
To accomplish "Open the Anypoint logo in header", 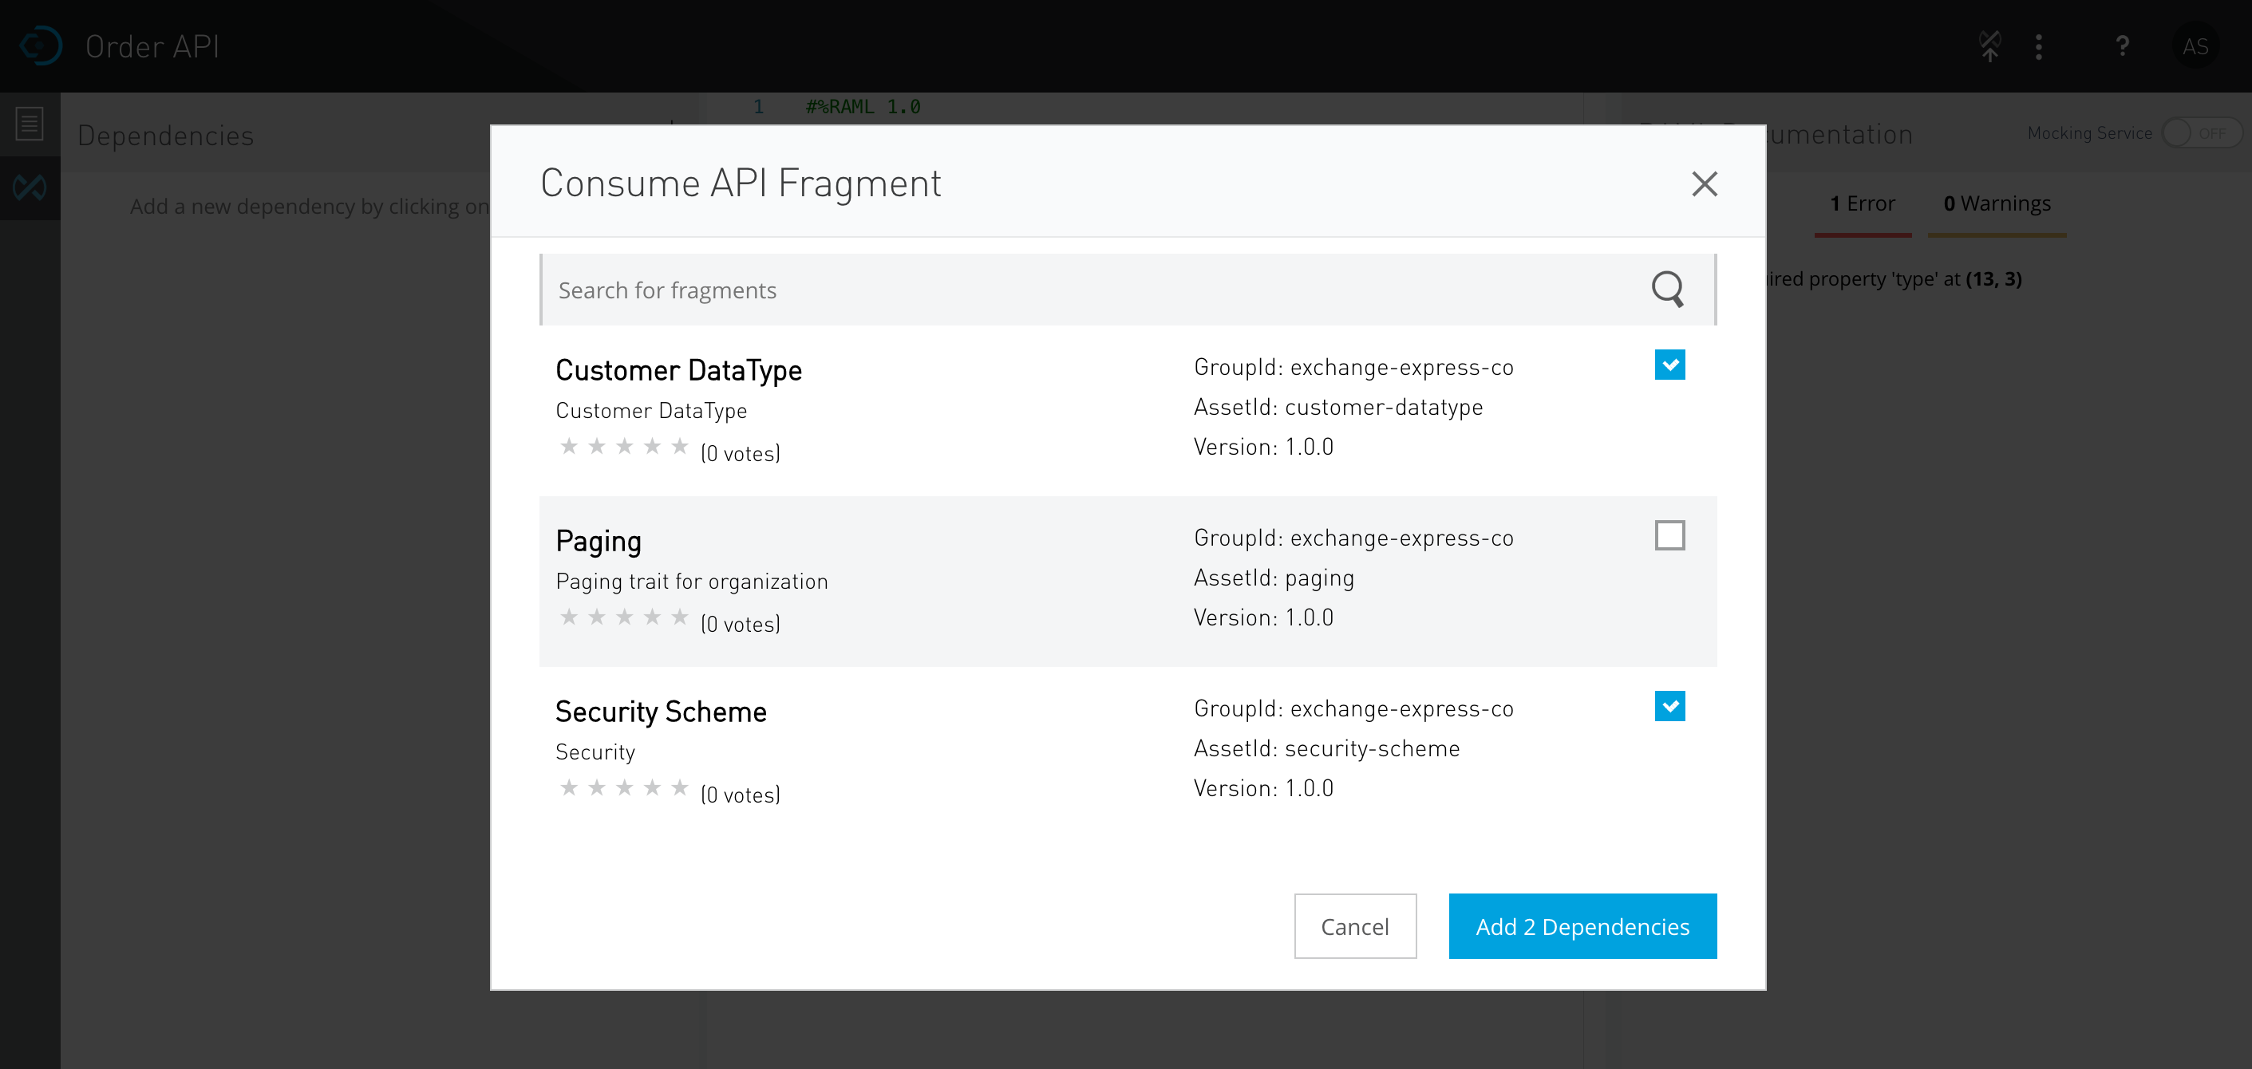I will pos(40,45).
